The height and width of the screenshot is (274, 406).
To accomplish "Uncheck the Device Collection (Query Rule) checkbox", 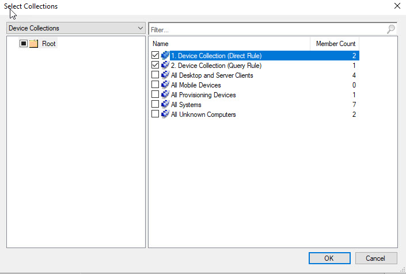I will pos(155,66).
